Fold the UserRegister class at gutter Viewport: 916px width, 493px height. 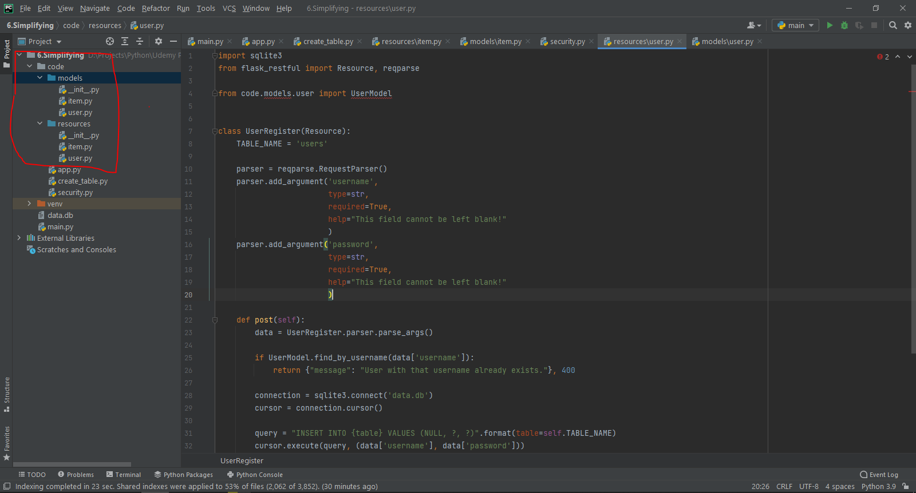point(215,131)
